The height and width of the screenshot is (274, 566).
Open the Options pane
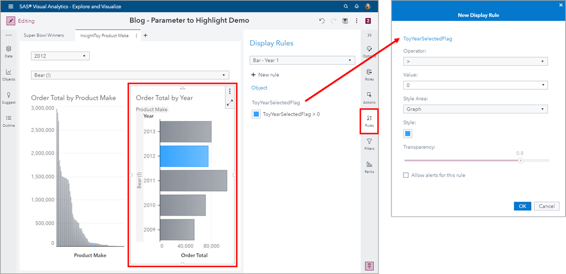coord(369,52)
